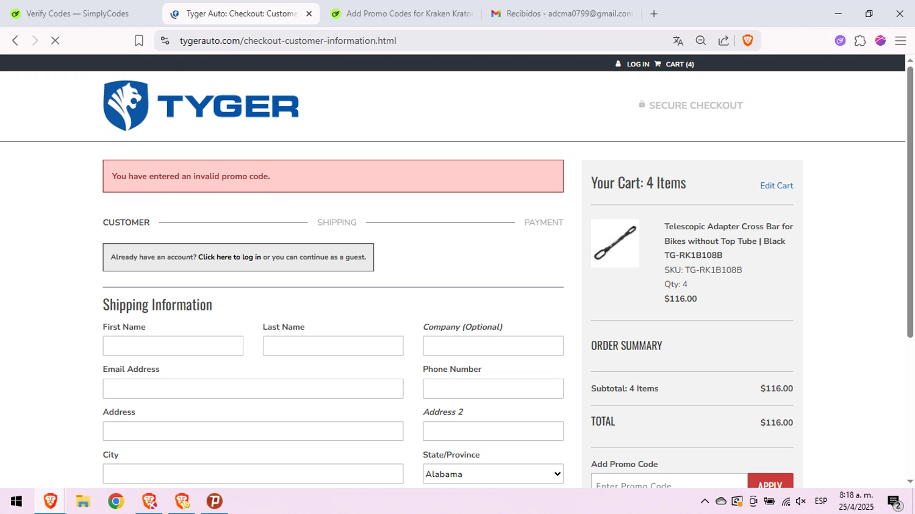Open a new browser tab
915x514 pixels.
(x=654, y=13)
